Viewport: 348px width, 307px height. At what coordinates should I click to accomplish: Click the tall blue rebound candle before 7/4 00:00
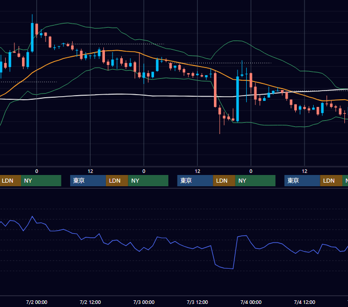click(237, 99)
